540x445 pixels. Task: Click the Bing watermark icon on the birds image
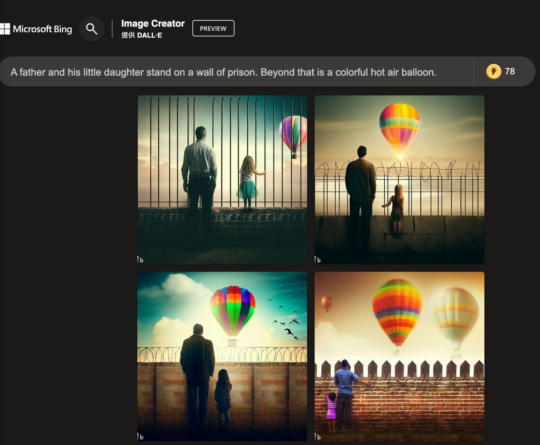pos(140,436)
